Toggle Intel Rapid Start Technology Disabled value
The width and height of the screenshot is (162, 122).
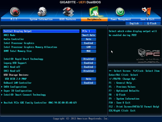click(x=89, y=59)
